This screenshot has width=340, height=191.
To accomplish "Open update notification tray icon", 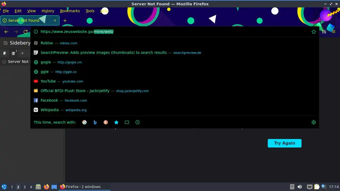I will [324, 186].
